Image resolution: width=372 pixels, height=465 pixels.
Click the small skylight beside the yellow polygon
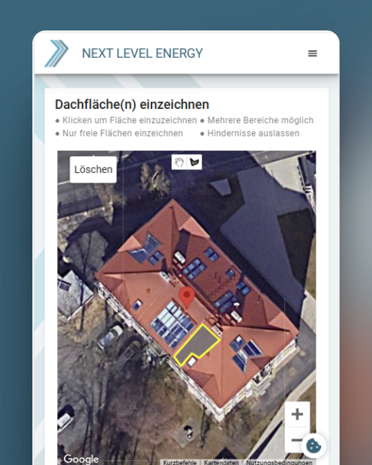[192, 361]
